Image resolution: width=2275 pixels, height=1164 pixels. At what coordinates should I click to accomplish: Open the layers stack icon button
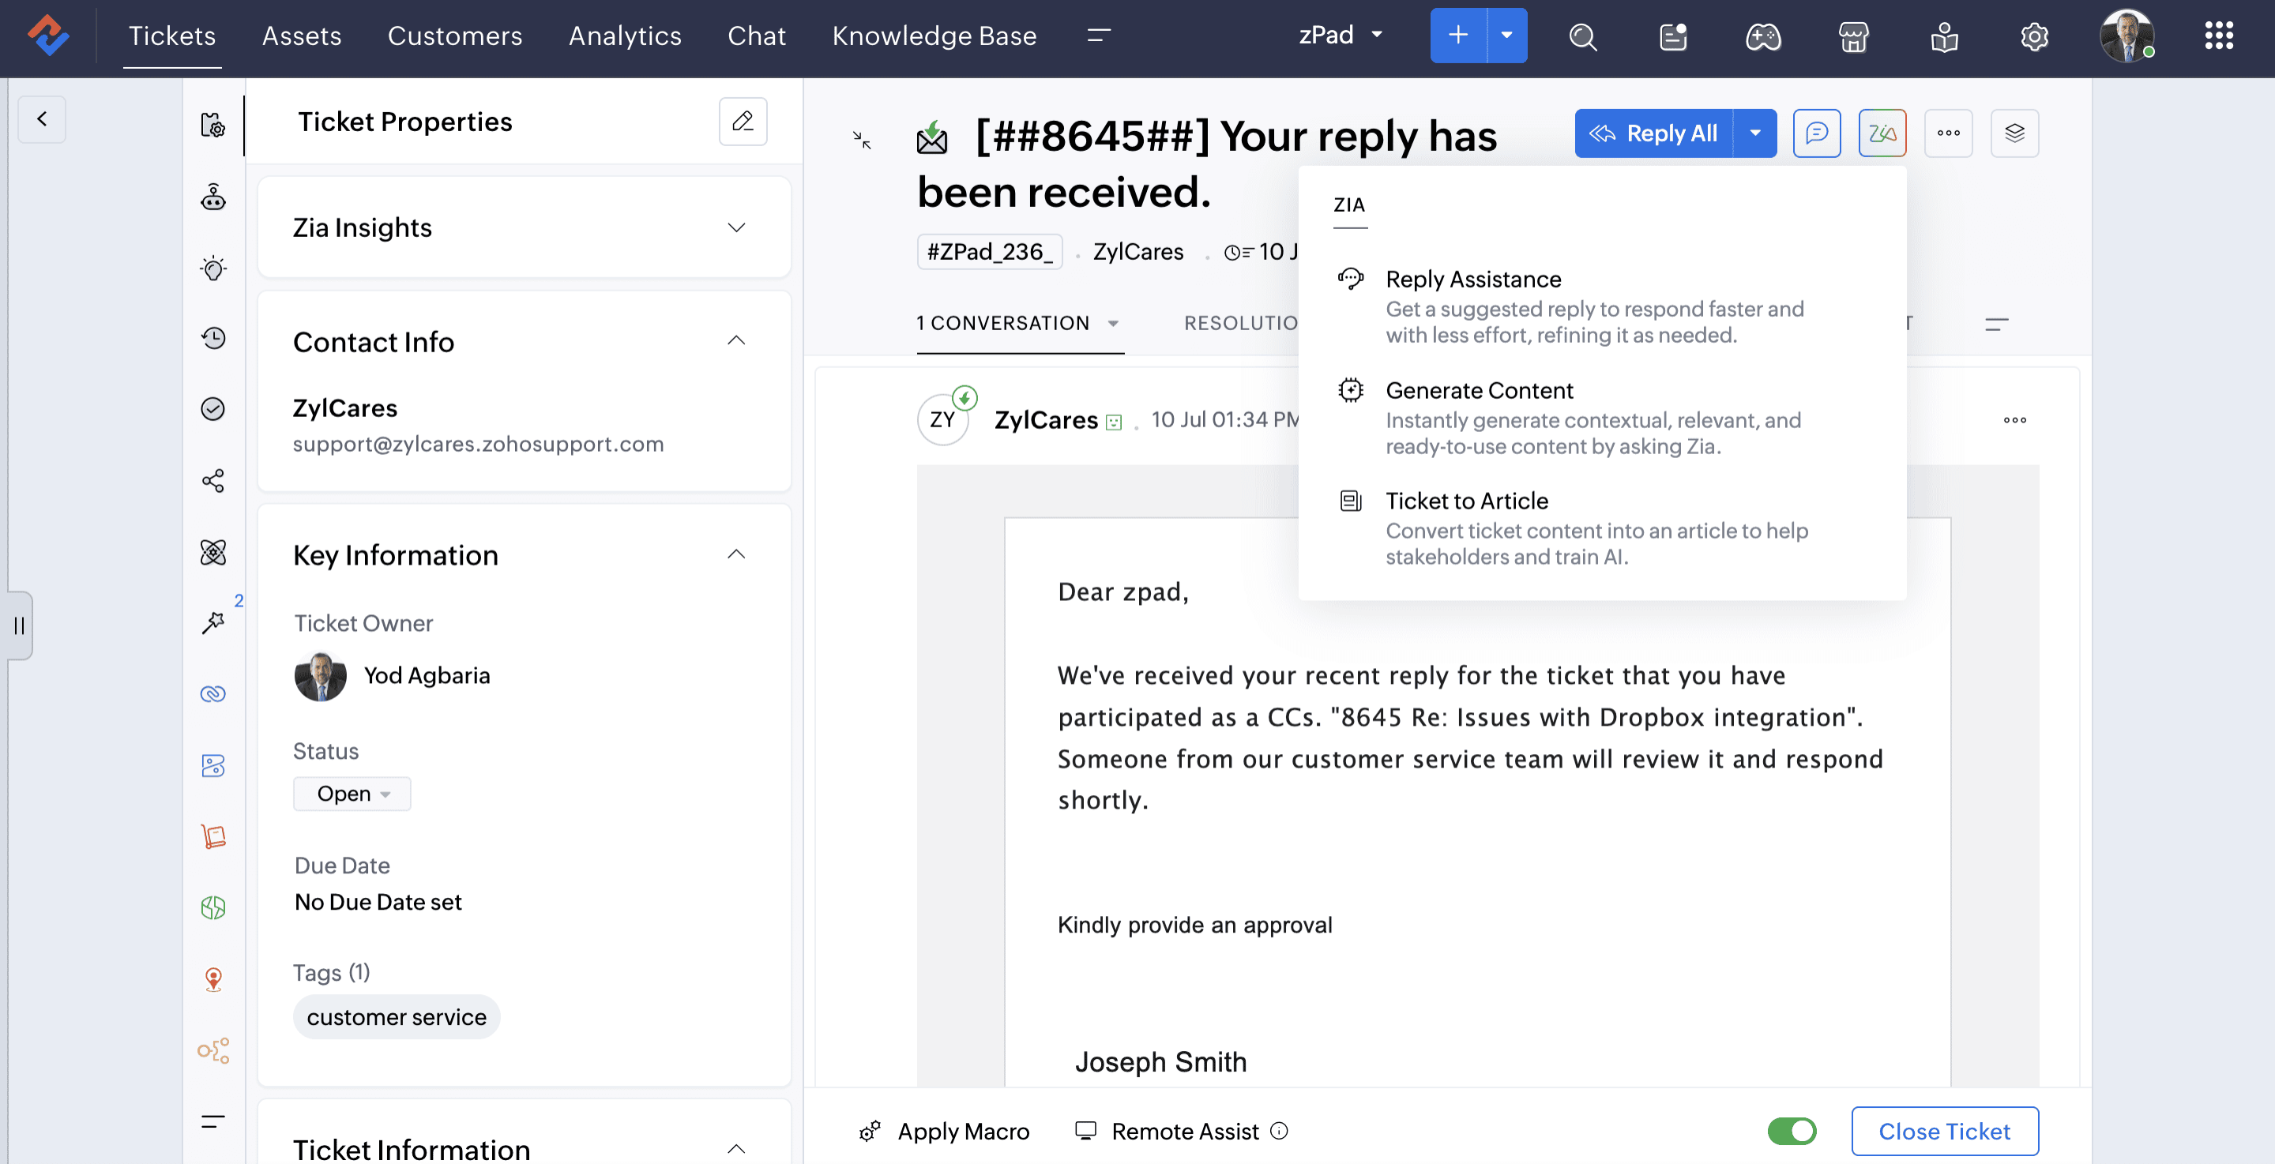2014,133
